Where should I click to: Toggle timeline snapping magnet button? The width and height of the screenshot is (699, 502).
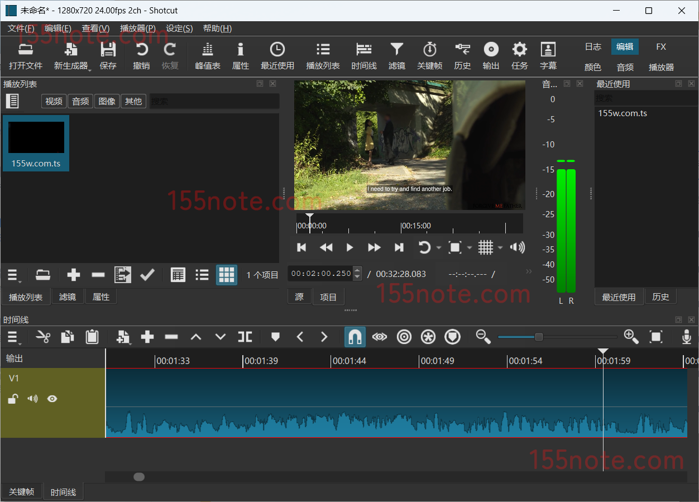tap(355, 337)
